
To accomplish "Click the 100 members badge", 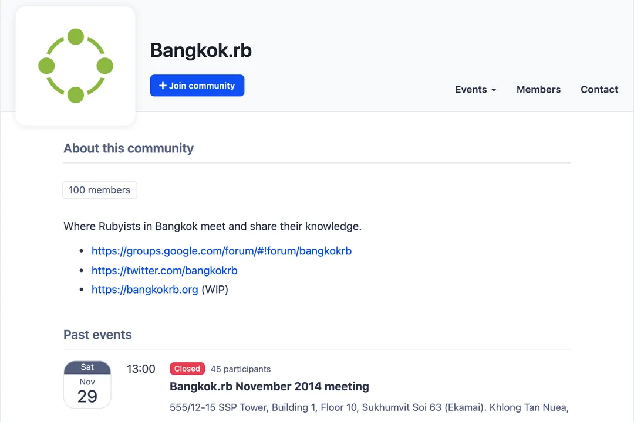I will [99, 190].
